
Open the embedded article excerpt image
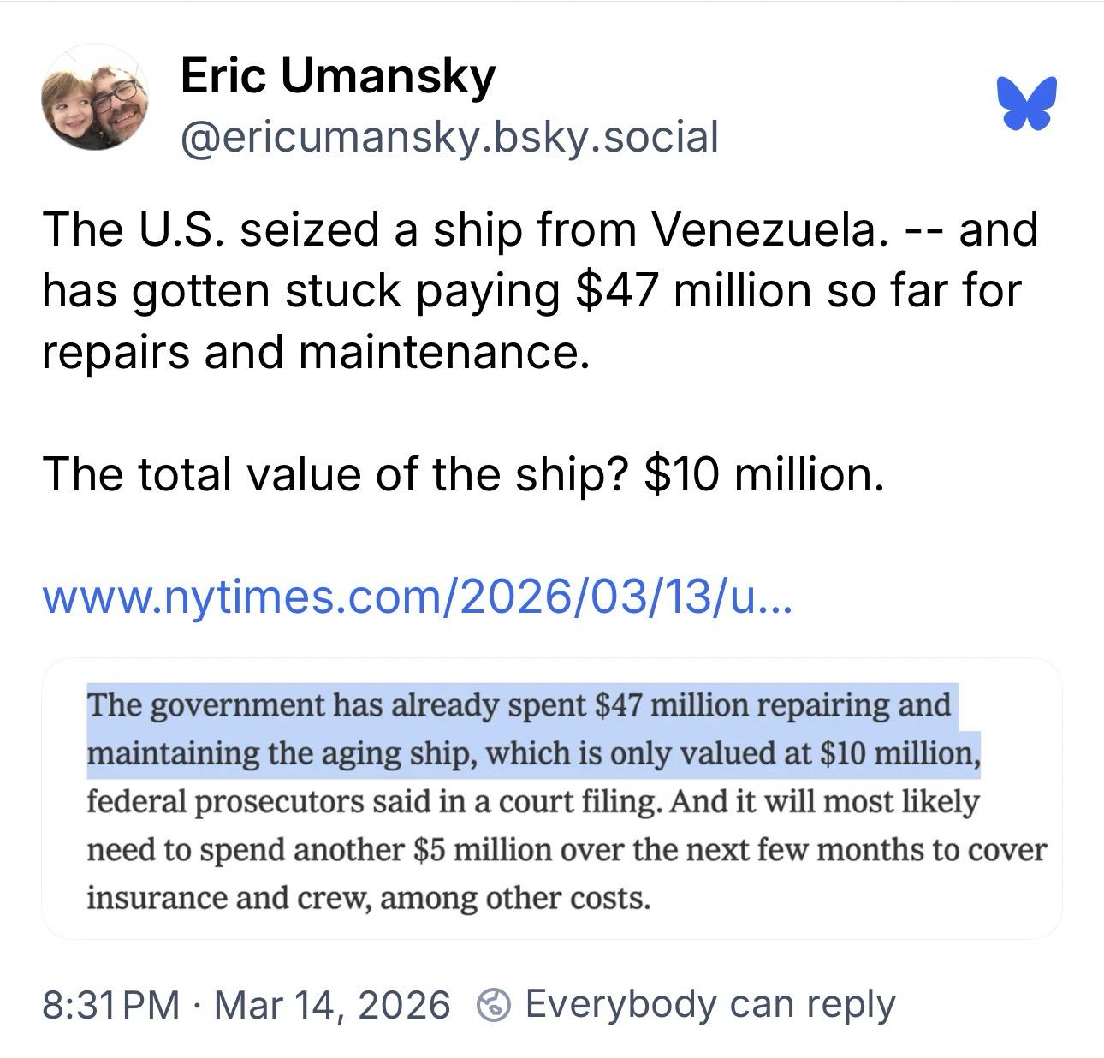coord(551,799)
